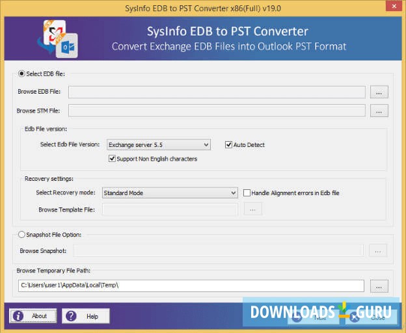Click the Browse Snapshot input field
Image resolution: width=406 pixels, height=333 pixels.
(218, 250)
